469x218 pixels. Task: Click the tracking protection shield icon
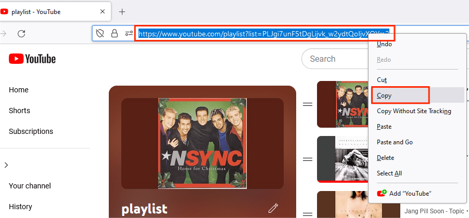pyautogui.click(x=100, y=34)
